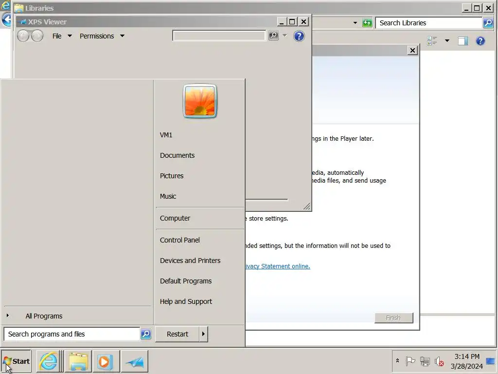498x374 pixels.
Task: Click the Finish button in setup dialog
Action: (x=394, y=318)
